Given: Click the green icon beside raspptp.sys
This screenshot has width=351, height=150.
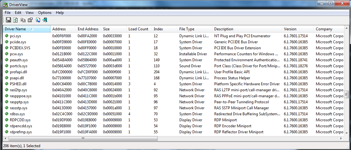Looking at the screenshot, I should coord(7,102).
